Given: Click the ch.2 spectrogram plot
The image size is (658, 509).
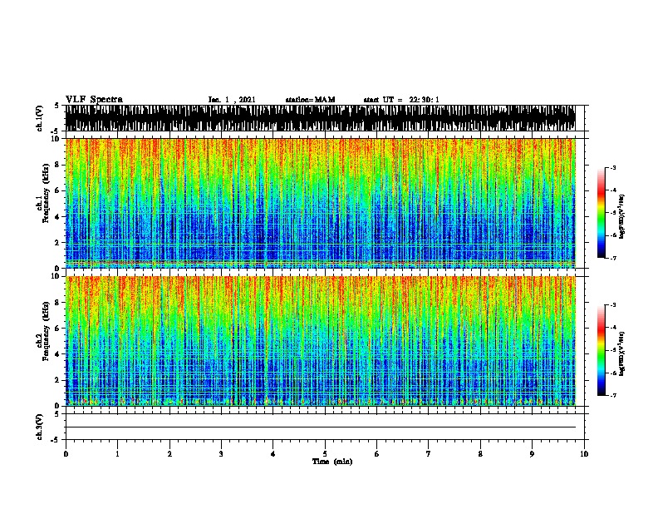Looking at the screenshot, I should (320, 341).
